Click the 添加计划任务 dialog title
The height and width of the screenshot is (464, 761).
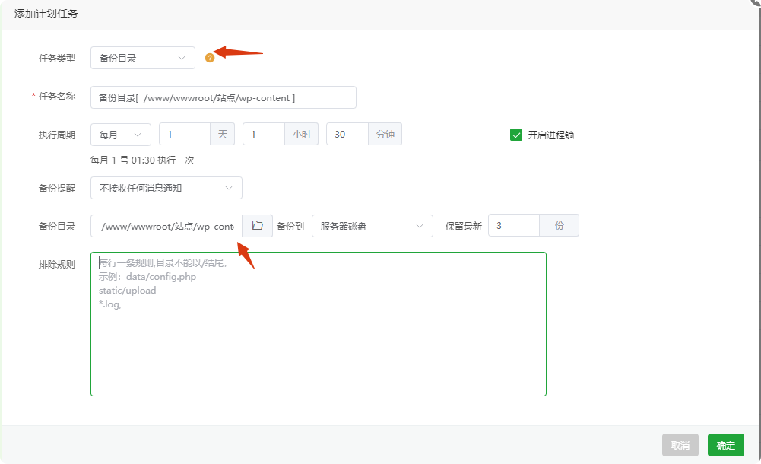click(x=46, y=14)
